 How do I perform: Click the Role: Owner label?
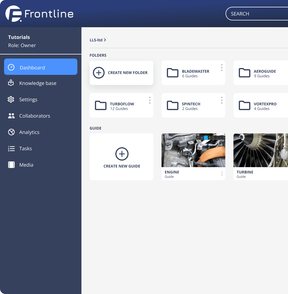pyautogui.click(x=22, y=45)
